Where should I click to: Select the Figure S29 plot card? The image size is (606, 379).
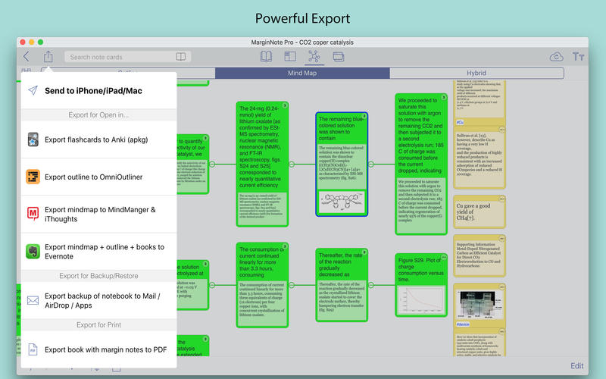421,285
